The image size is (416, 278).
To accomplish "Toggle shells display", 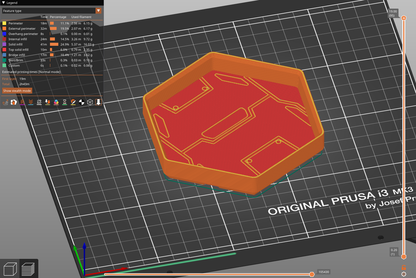I will (90, 102).
